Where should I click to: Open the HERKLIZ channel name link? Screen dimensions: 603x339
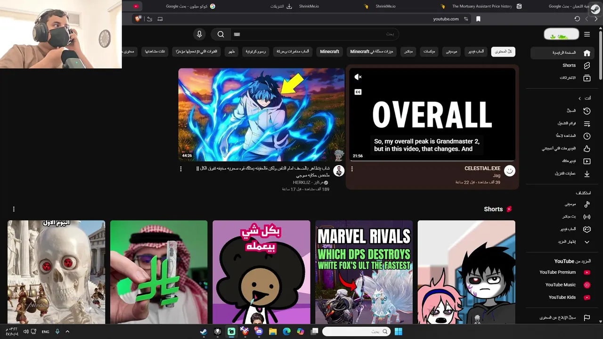coord(308,182)
